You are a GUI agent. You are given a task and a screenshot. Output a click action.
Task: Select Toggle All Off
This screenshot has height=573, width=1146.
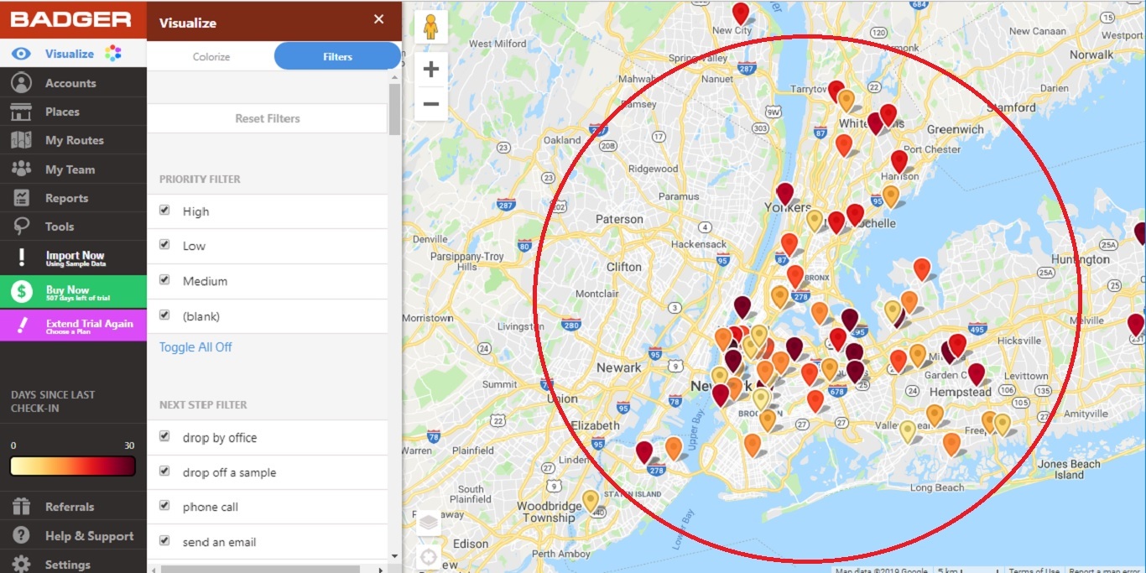click(195, 346)
